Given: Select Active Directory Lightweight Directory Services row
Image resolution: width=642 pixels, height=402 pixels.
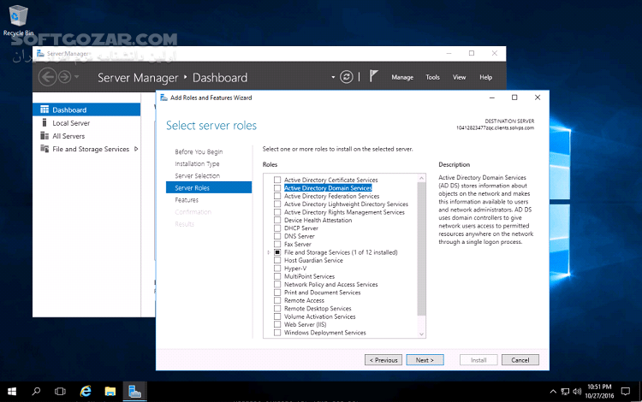Looking at the screenshot, I should tap(346, 204).
